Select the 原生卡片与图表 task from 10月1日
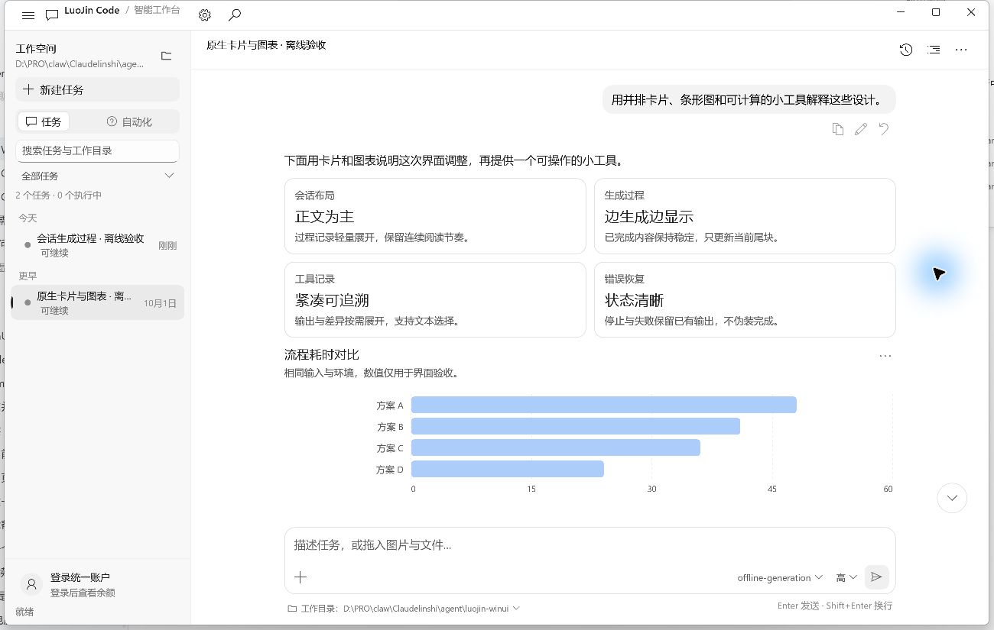The width and height of the screenshot is (994, 630). [x=98, y=302]
